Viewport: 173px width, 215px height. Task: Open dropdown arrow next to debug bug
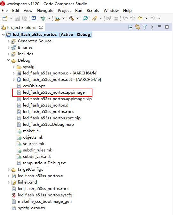[x=49, y=18]
